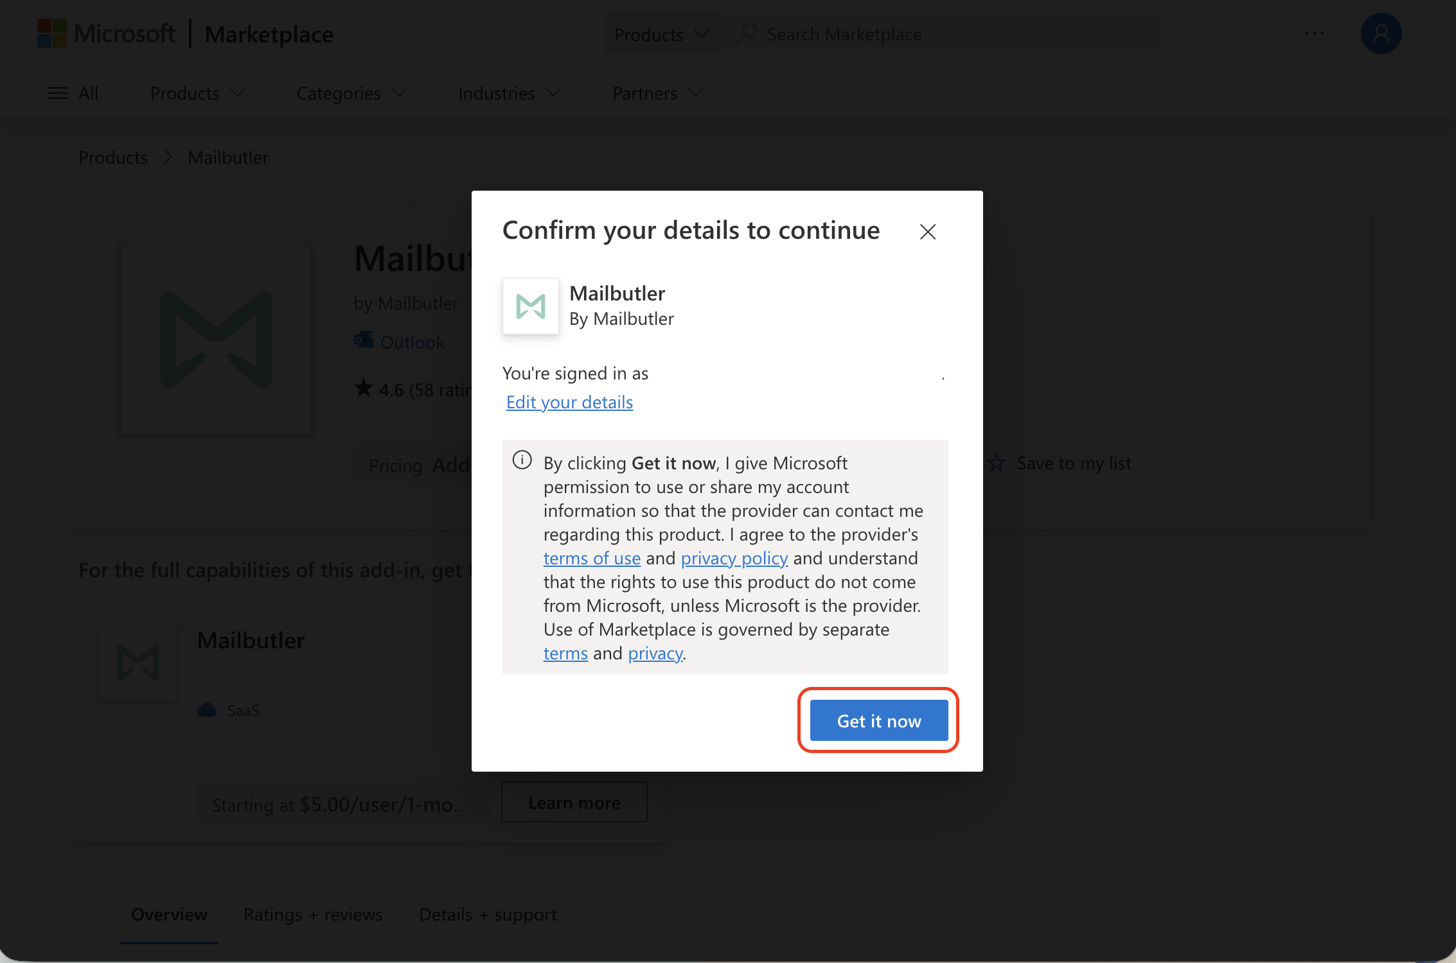The image size is (1456, 963).
Task: Click the SaaS cloud icon
Action: coord(207,710)
